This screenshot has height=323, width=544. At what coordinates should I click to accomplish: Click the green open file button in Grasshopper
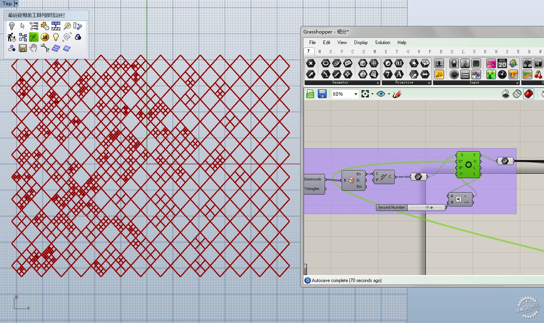[310, 94]
